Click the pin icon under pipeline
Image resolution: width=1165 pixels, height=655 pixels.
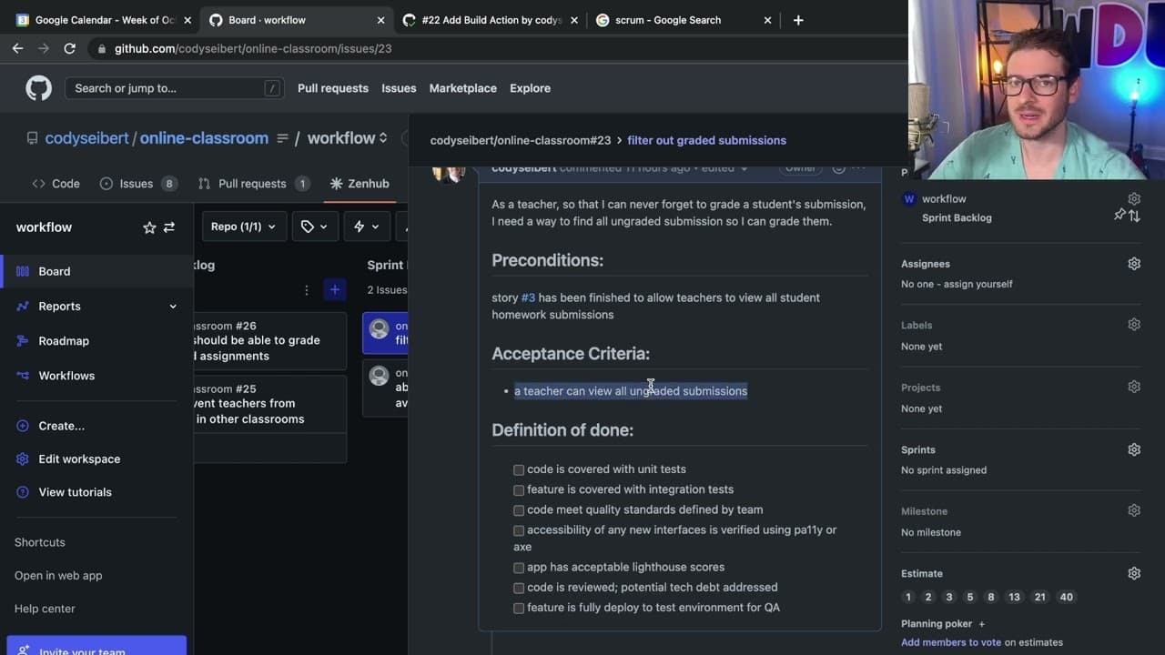coord(1119,216)
